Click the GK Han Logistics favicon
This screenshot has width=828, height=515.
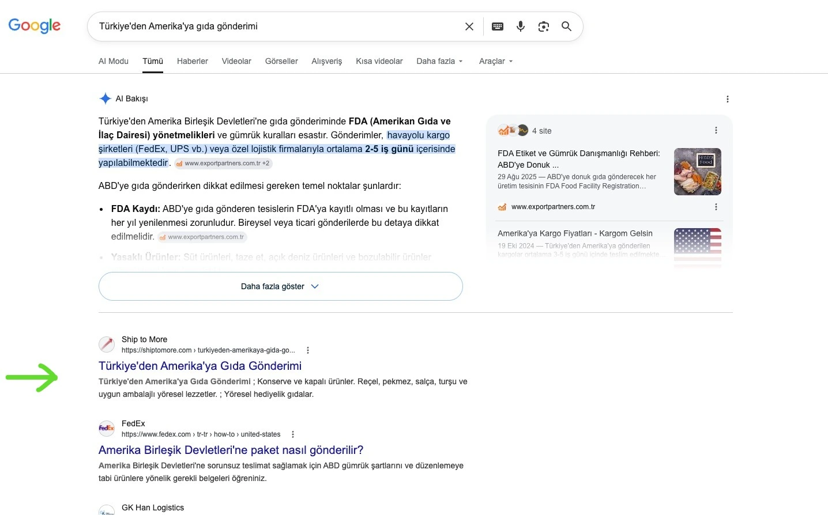107,510
